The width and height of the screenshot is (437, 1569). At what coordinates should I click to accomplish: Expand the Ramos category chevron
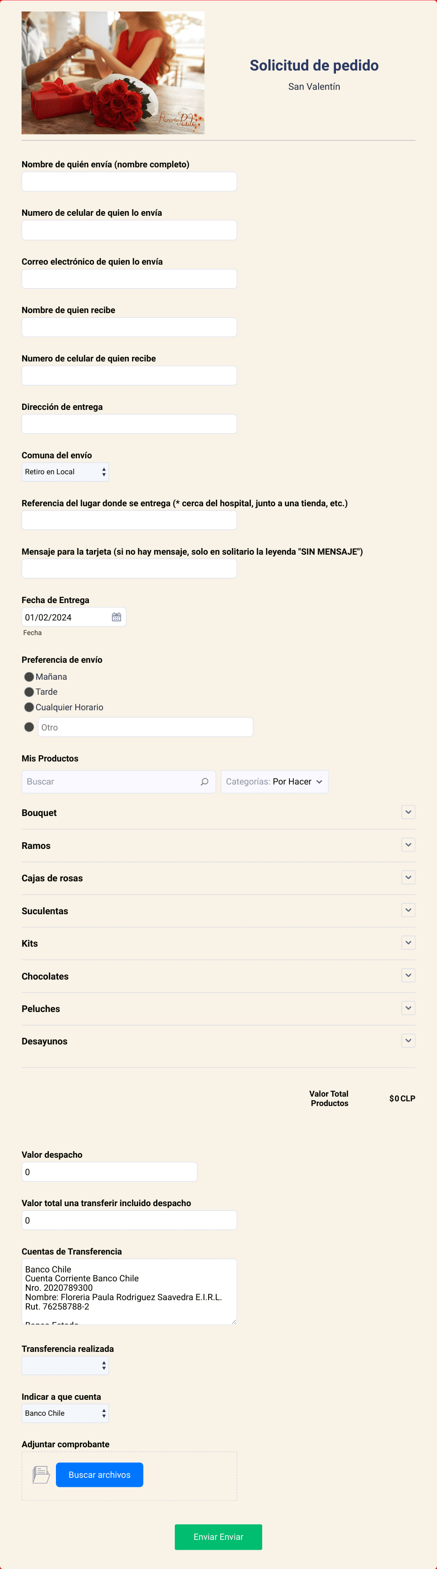point(408,845)
